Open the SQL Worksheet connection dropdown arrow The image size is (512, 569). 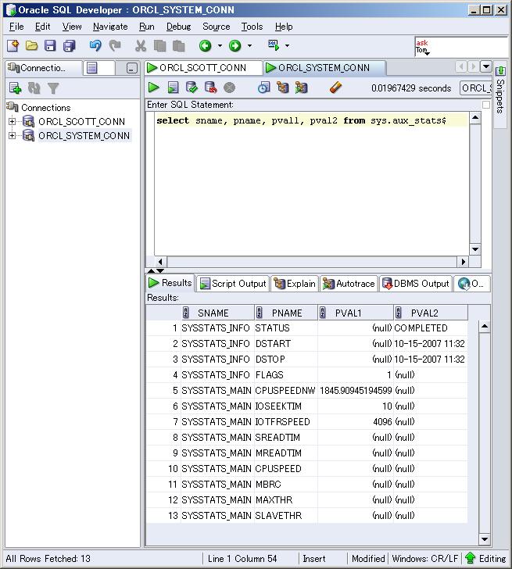(x=288, y=45)
